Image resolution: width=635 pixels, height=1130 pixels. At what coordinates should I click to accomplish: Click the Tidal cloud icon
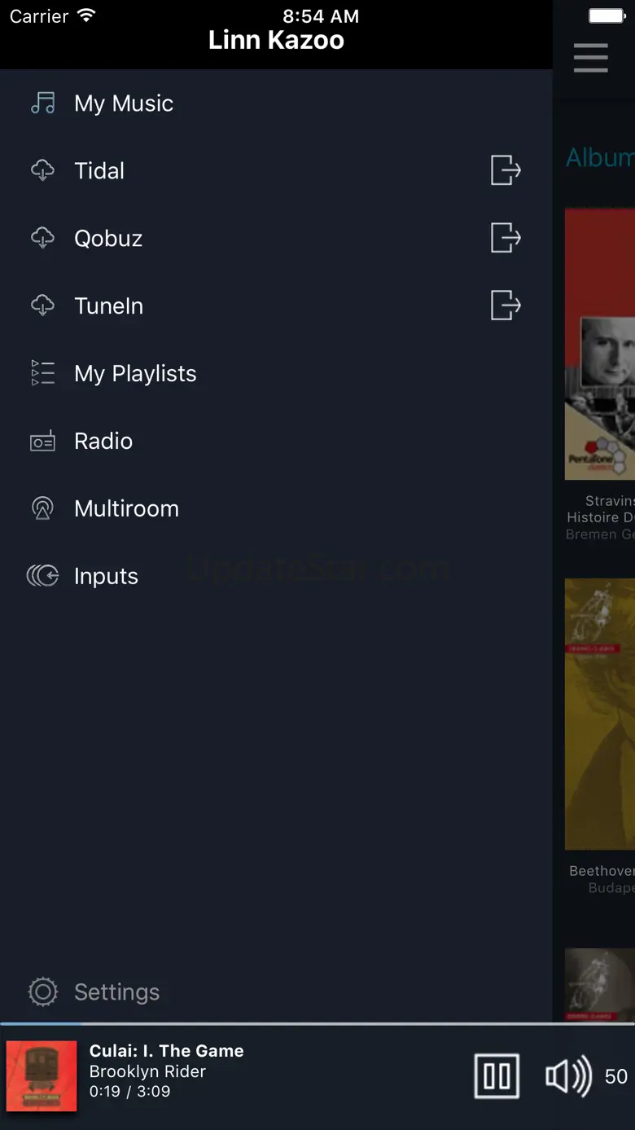tap(42, 171)
